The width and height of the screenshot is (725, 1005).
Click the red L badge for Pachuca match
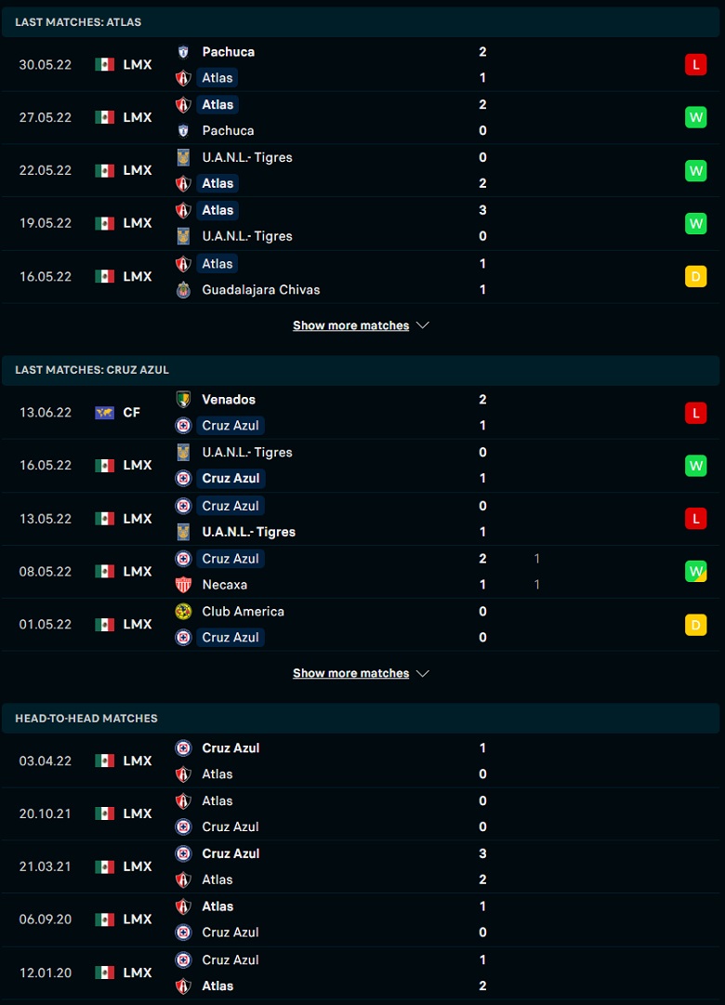[x=695, y=65]
